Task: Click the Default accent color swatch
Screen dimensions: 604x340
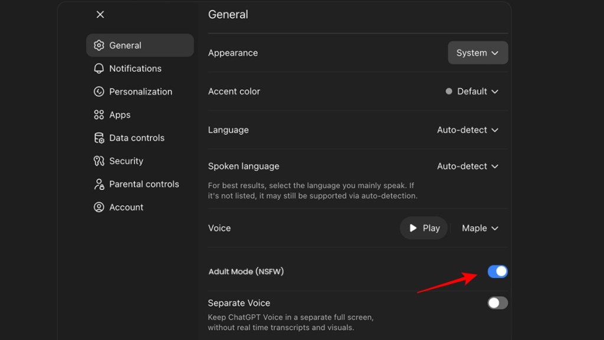Action: point(449,91)
